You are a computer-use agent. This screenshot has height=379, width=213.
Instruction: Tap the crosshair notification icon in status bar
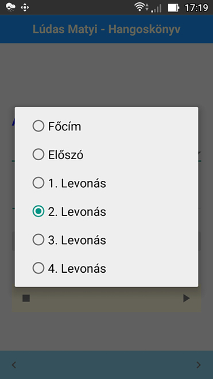click(x=25, y=7)
